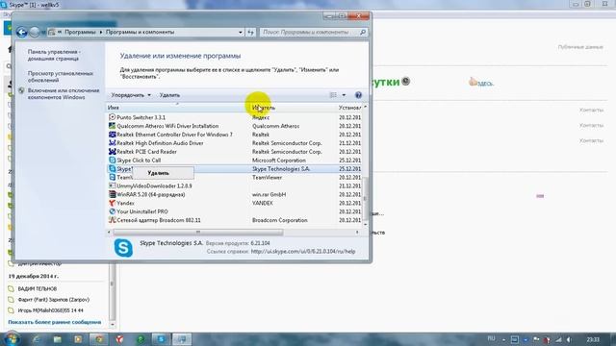
Task: Click the WinRAR 5.20 program icon
Action: click(x=112, y=194)
